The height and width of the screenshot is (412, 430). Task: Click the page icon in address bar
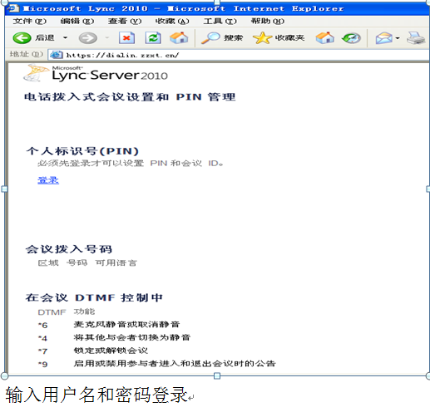(57, 55)
